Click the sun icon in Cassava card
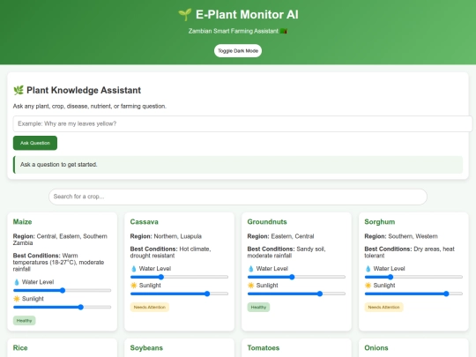 point(134,286)
